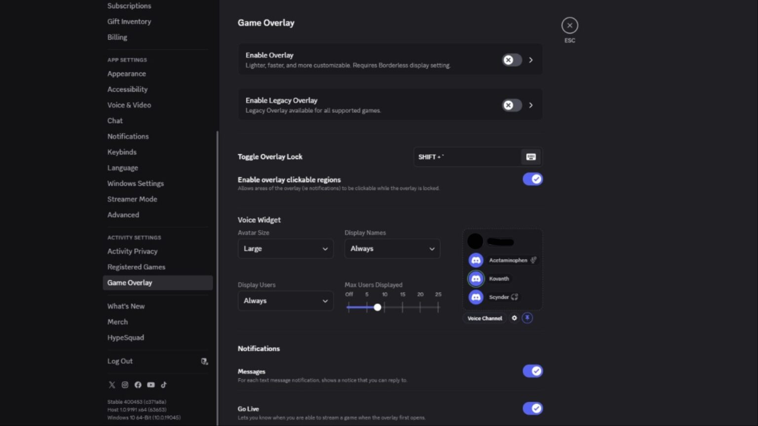The image size is (758, 426).
Task: Open Voice & Video settings
Action: pos(129,105)
